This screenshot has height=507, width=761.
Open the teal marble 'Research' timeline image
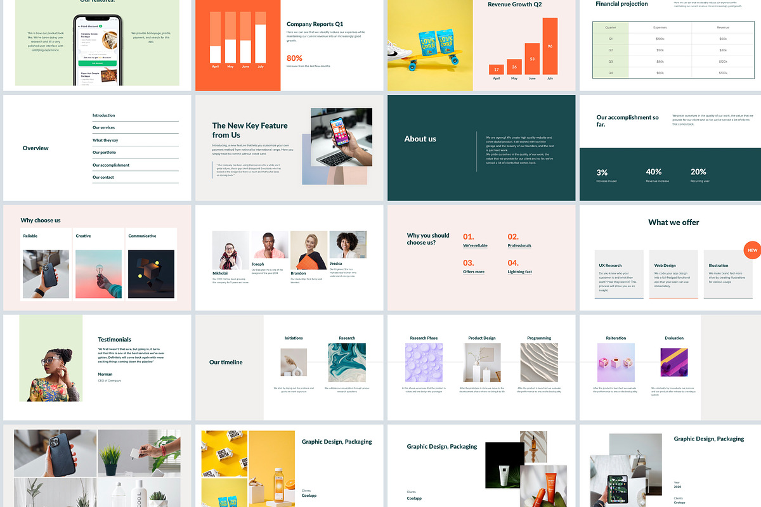pos(347,363)
